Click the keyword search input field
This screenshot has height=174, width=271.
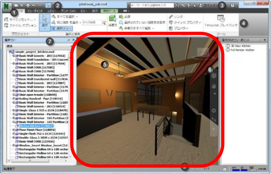(x=151, y=6)
